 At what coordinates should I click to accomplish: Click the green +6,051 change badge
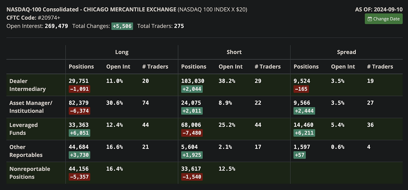(79, 133)
